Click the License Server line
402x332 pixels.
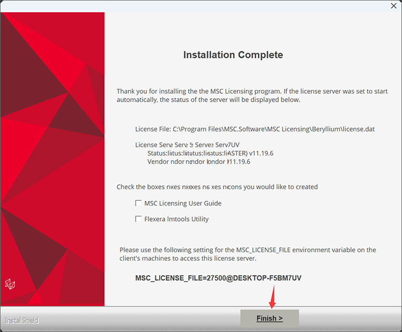tap(187, 145)
